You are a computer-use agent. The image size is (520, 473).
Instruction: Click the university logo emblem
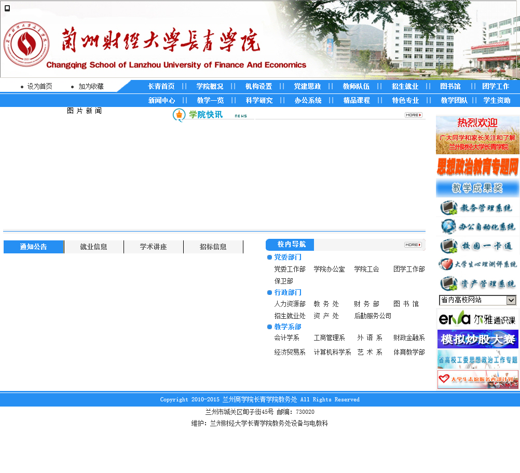click(26, 44)
